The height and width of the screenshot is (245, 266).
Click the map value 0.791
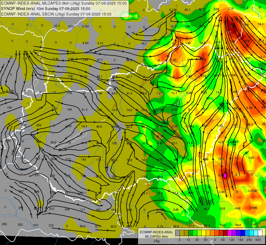coord(86,26)
